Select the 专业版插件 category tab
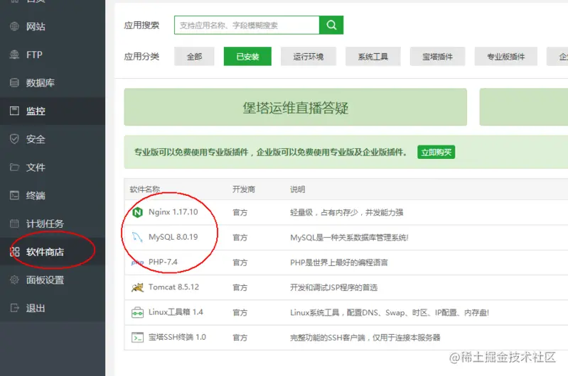The image size is (568, 376). click(x=505, y=57)
